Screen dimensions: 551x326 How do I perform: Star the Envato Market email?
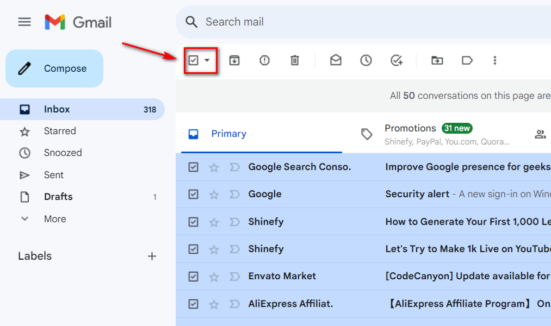click(x=214, y=277)
